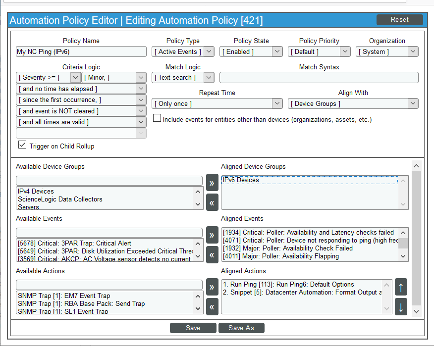Reset the automation policy editor

pos(399,20)
